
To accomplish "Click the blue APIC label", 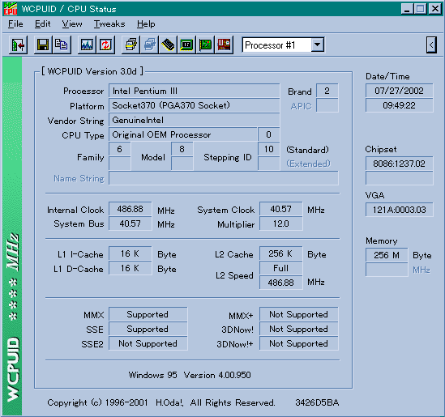I will (301, 106).
